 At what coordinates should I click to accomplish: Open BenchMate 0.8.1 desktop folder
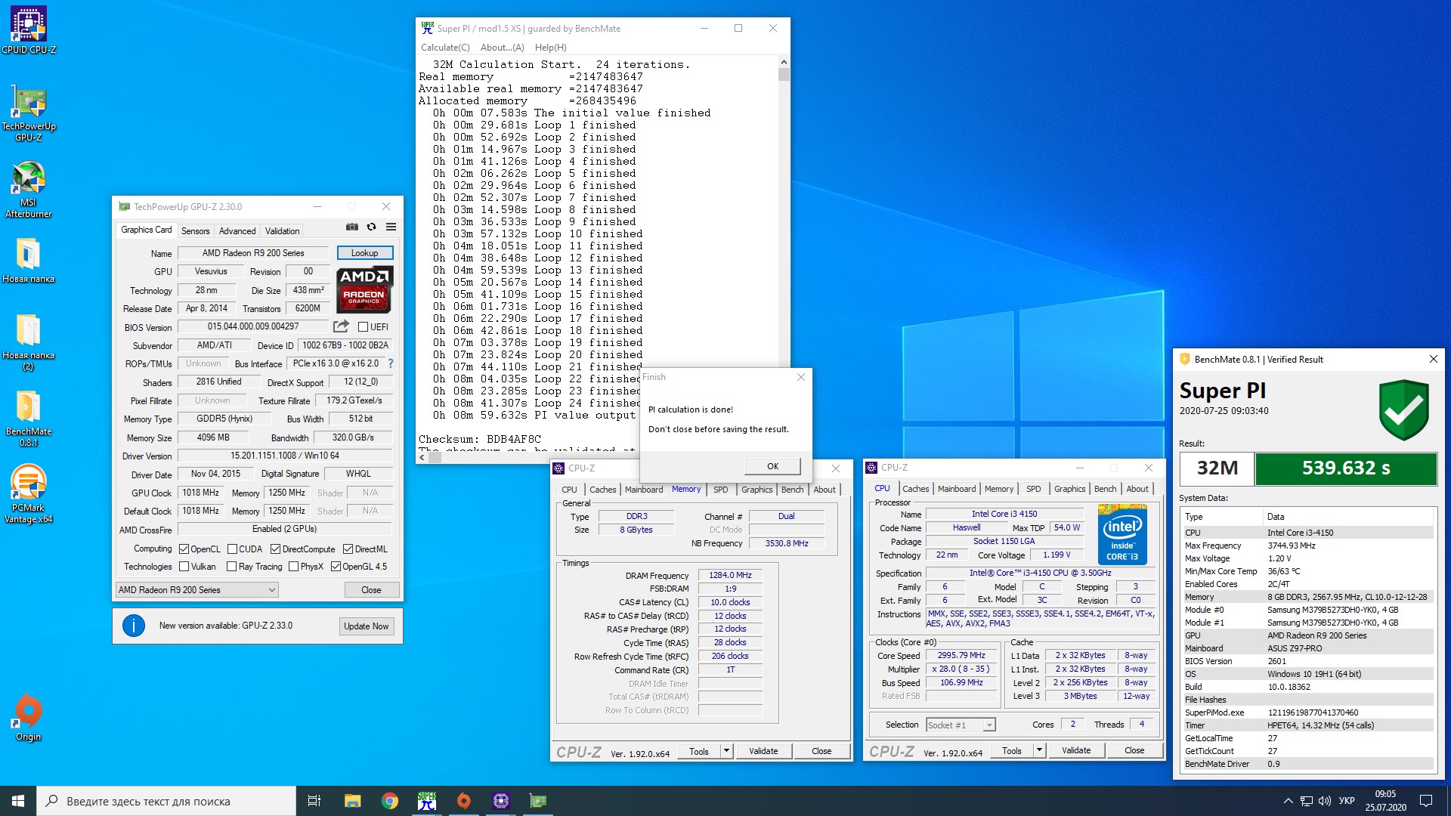coord(29,419)
